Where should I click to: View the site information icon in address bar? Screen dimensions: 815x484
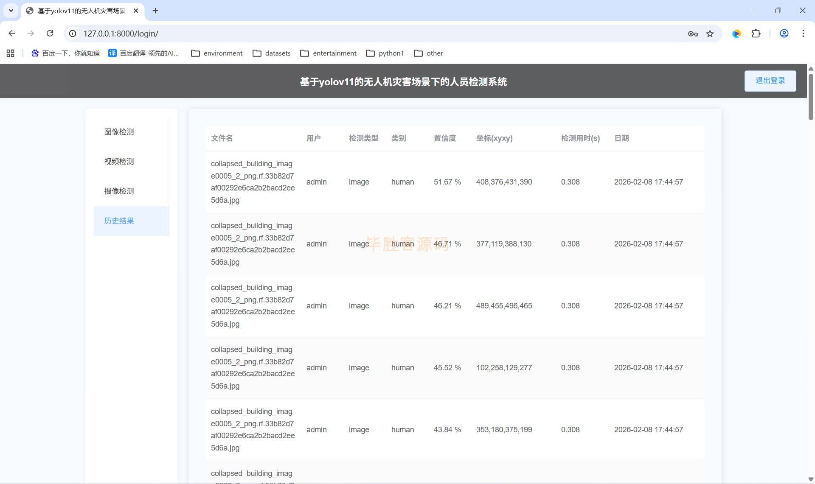[x=73, y=34]
